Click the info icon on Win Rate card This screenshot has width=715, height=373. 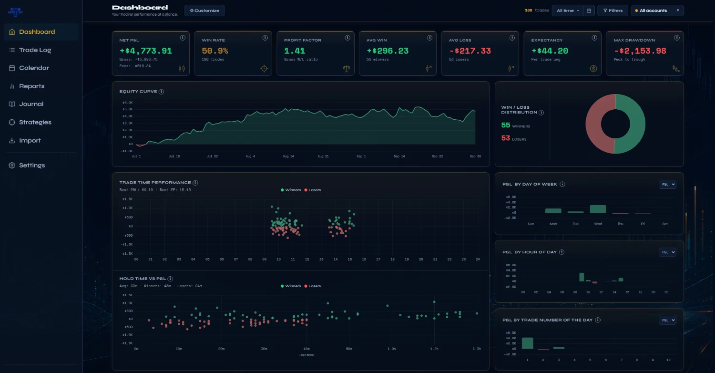[265, 38]
